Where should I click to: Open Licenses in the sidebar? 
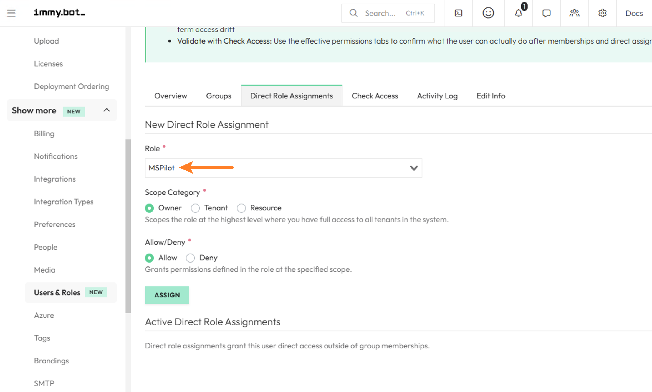pyautogui.click(x=48, y=64)
